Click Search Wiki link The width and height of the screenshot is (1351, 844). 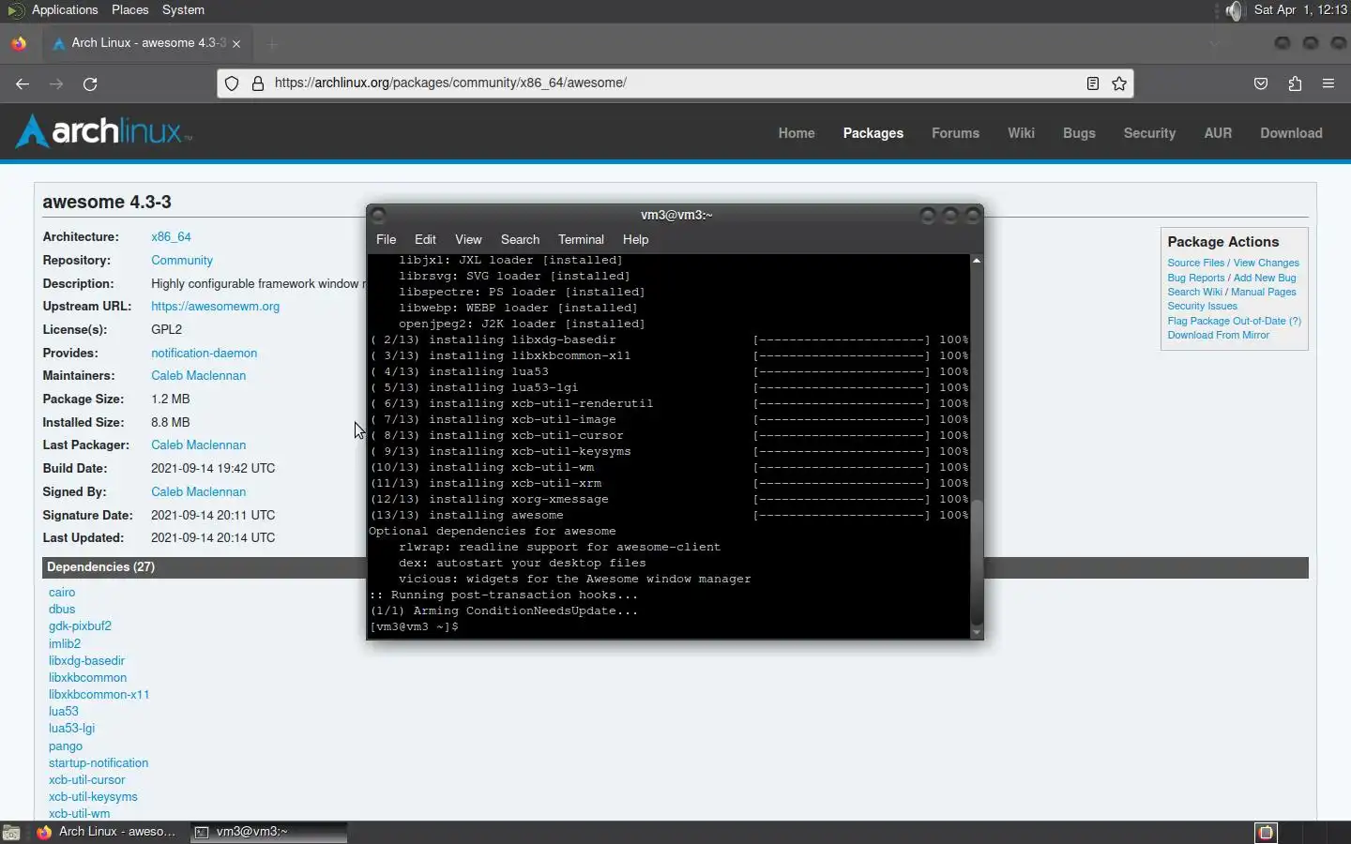(x=1194, y=293)
